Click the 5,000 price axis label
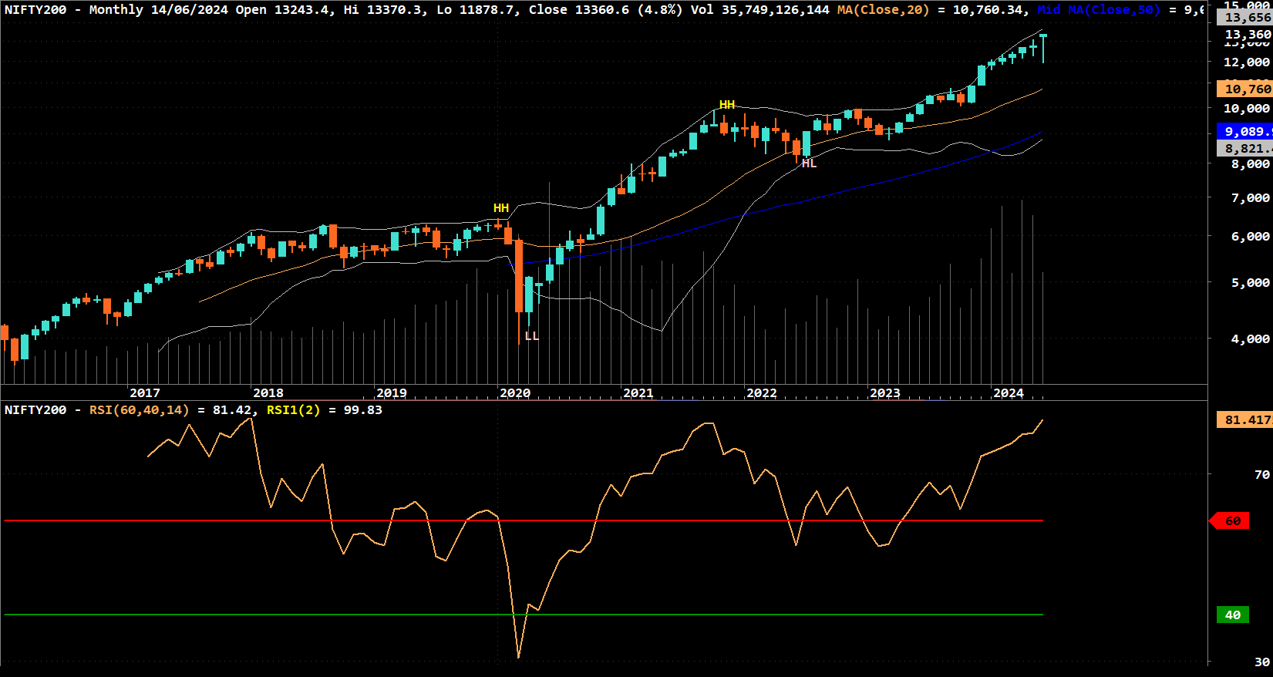This screenshot has width=1273, height=677. (x=1250, y=283)
